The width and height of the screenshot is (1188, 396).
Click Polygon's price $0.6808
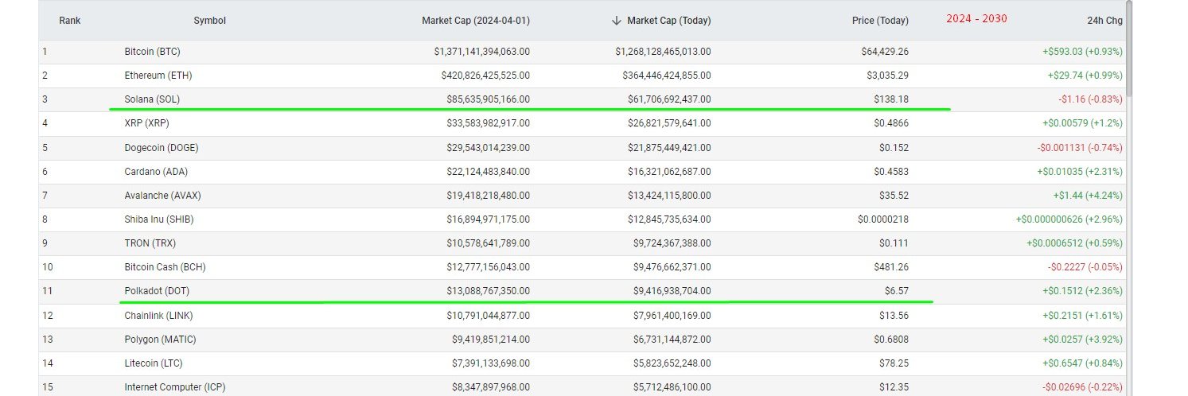pos(890,340)
